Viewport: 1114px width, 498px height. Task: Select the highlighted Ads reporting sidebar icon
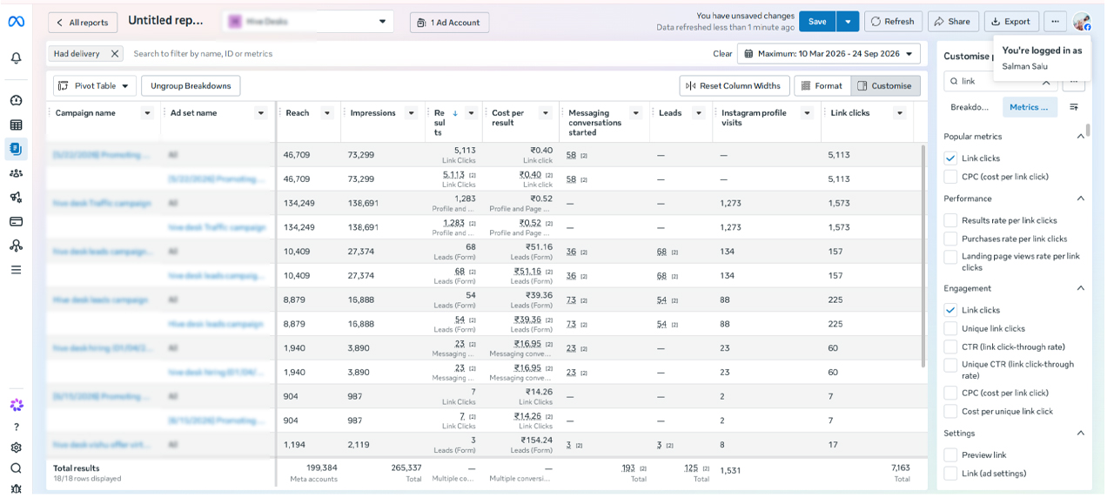(16, 149)
